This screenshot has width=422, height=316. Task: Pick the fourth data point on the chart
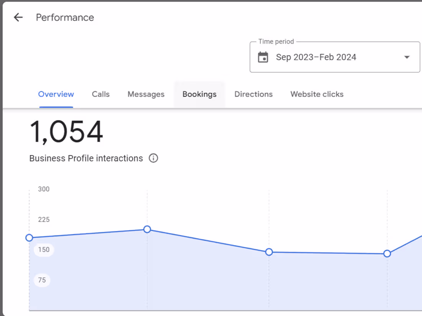click(387, 254)
